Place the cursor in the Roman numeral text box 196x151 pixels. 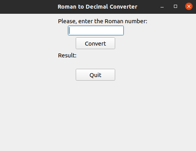pyautogui.click(x=96, y=31)
